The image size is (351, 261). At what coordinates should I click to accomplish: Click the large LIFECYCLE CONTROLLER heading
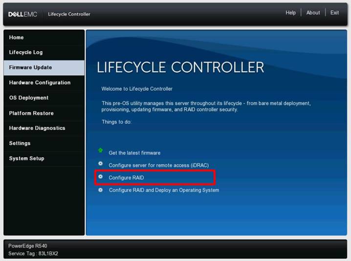click(x=180, y=67)
